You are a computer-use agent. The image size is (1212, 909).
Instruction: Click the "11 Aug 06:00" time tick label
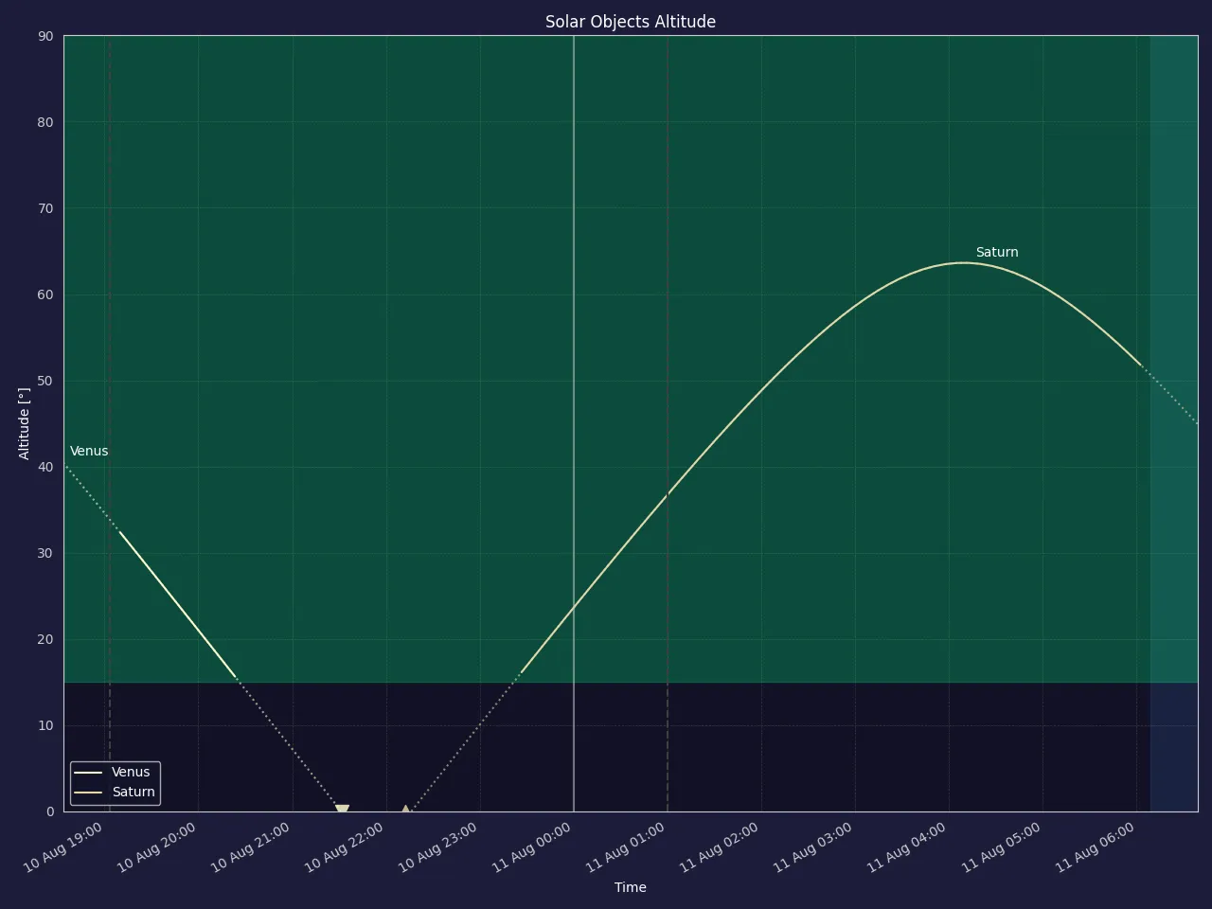click(x=1096, y=847)
